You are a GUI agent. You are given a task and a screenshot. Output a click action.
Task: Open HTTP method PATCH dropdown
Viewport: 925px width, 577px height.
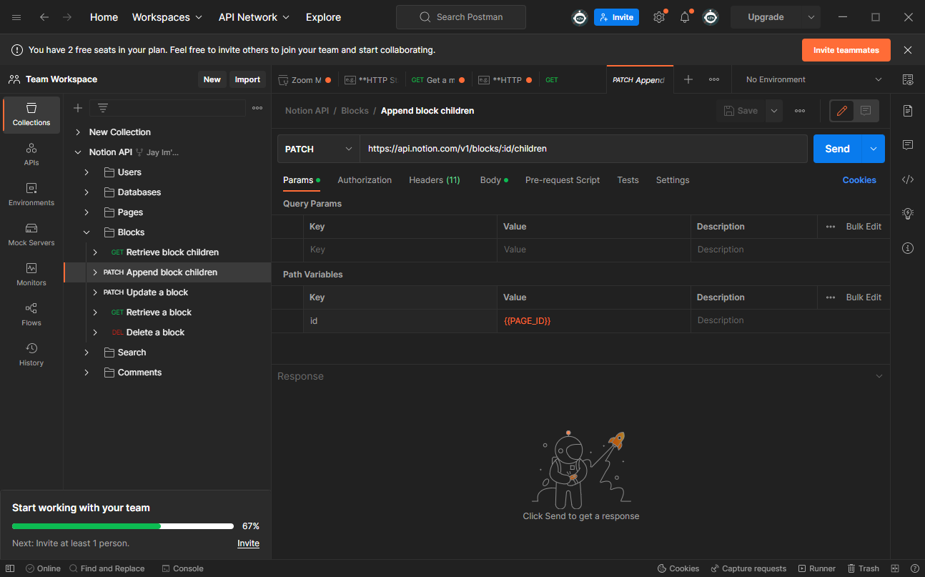coord(319,149)
